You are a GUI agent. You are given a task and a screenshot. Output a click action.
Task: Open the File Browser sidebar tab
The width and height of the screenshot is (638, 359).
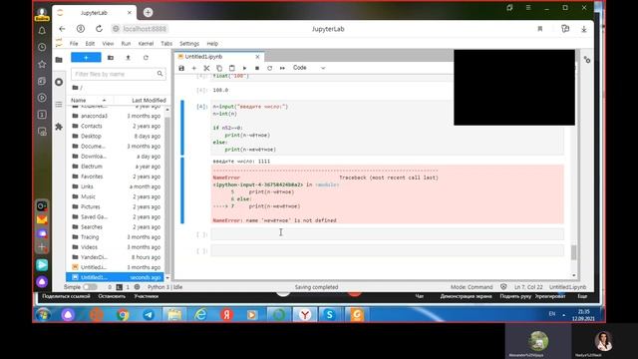[x=59, y=60]
